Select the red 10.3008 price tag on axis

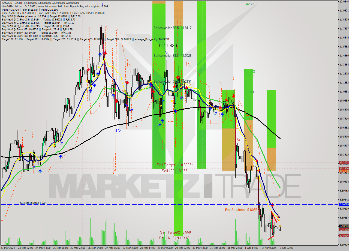tap(344, 162)
